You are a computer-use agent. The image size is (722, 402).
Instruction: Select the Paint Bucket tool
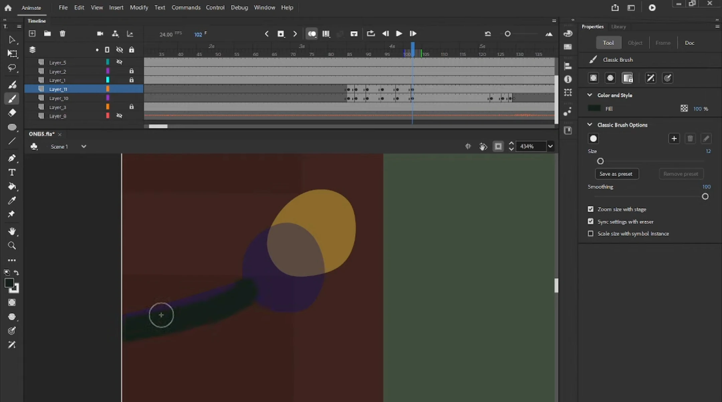pyautogui.click(x=12, y=186)
